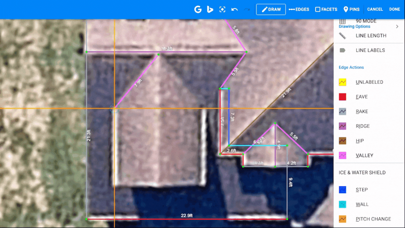Switch to Google imagery icon

(198, 9)
